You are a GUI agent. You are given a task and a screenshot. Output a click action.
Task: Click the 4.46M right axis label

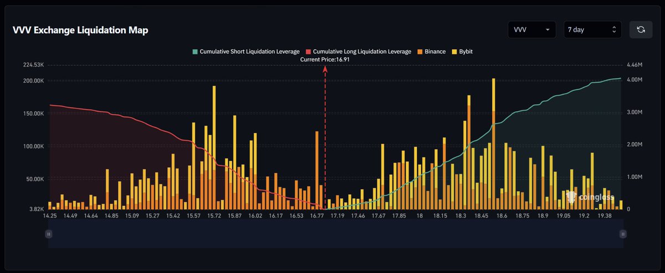point(634,65)
